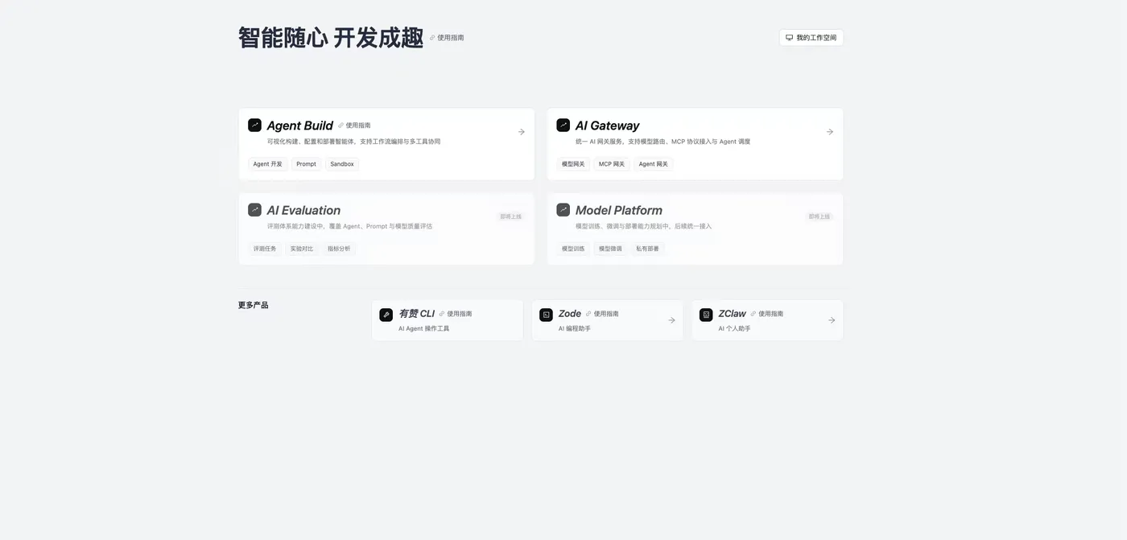
Task: Click the AI Evaluation title
Action: 304,210
